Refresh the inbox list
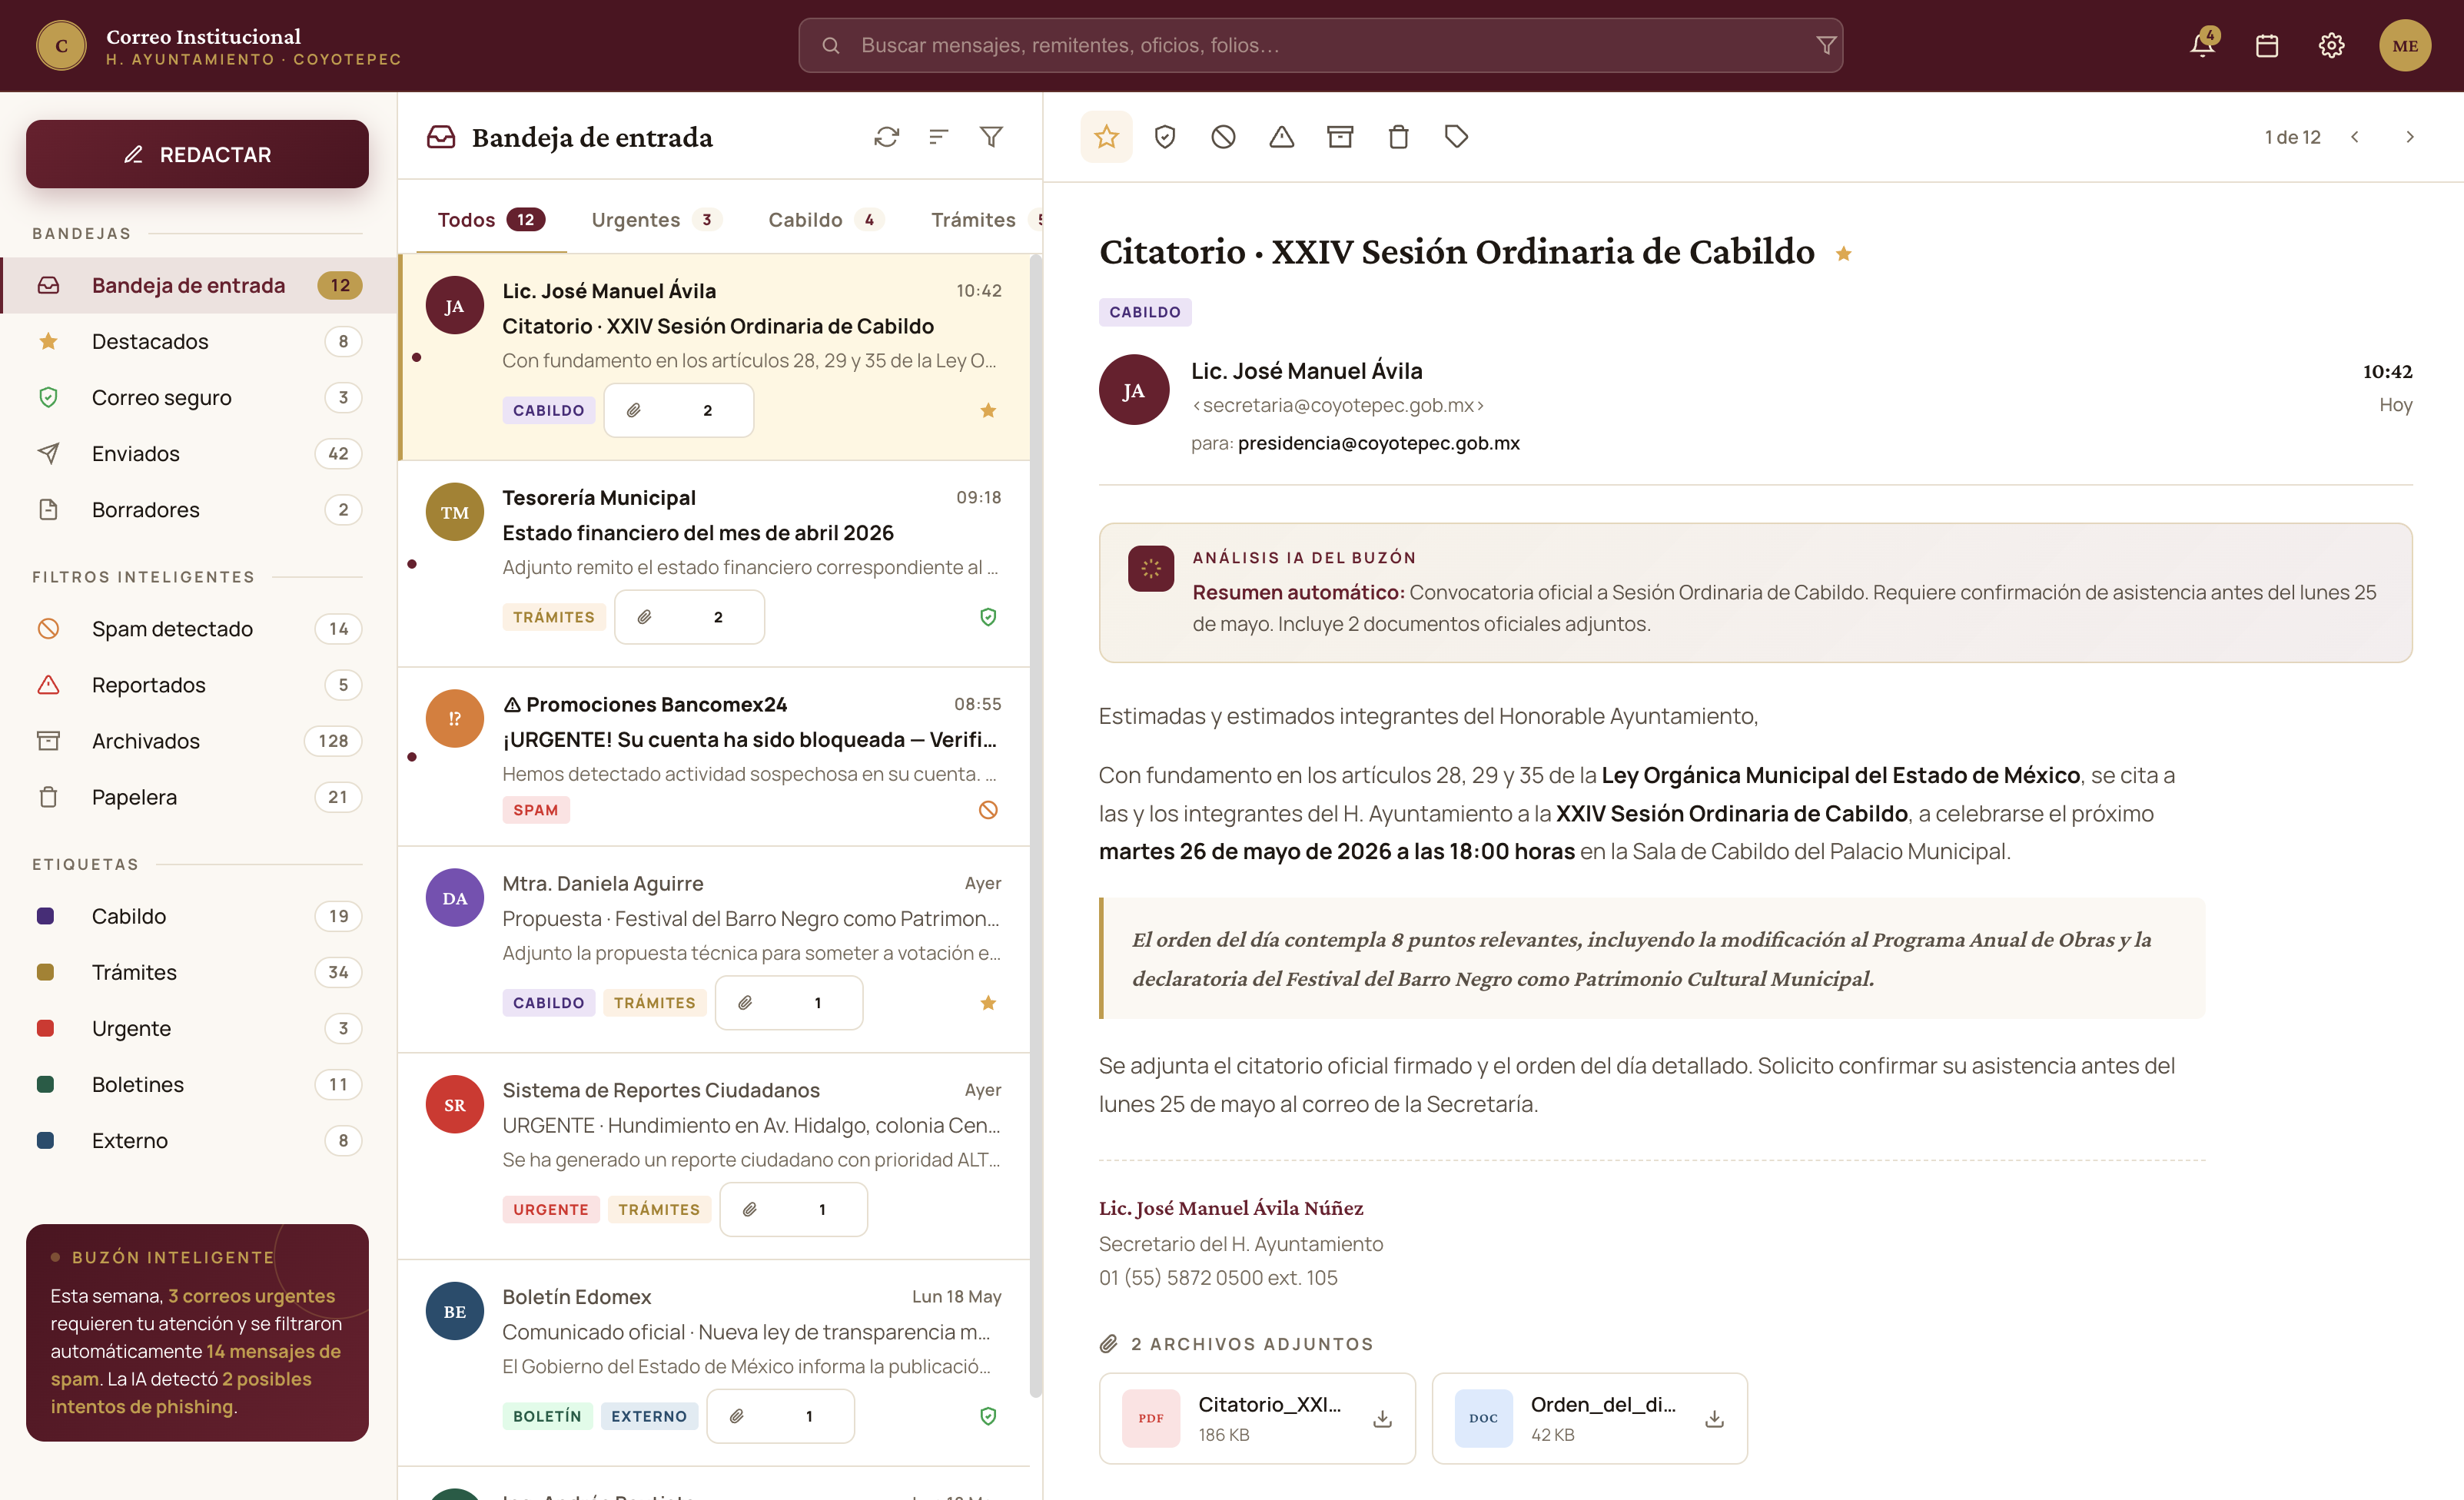This screenshot has height=1500, width=2464. pyautogui.click(x=887, y=137)
